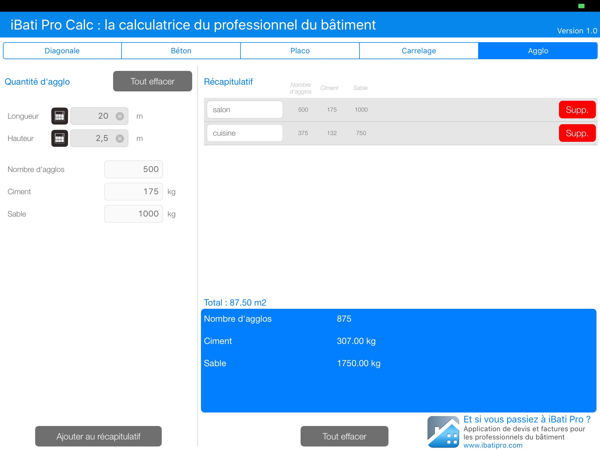The width and height of the screenshot is (600, 450).
Task: Delete the cuisine row with Supp.
Action: point(577,133)
